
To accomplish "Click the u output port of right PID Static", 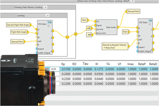I will coord(153,29).
